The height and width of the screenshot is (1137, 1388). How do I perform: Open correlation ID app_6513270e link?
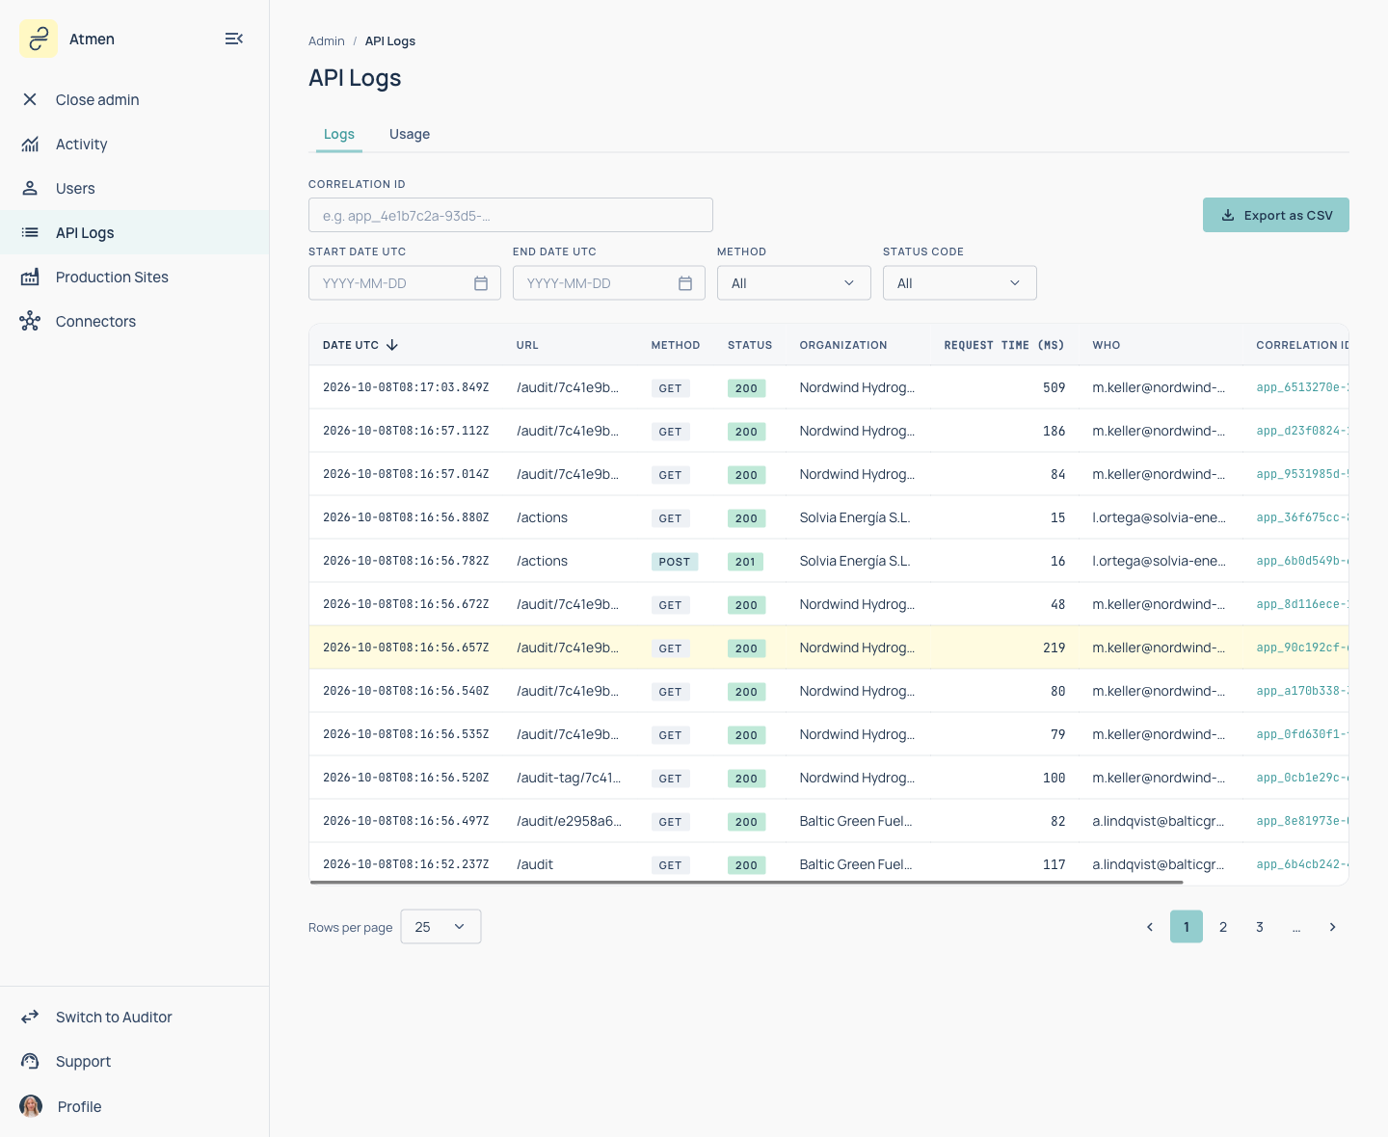[1302, 387]
